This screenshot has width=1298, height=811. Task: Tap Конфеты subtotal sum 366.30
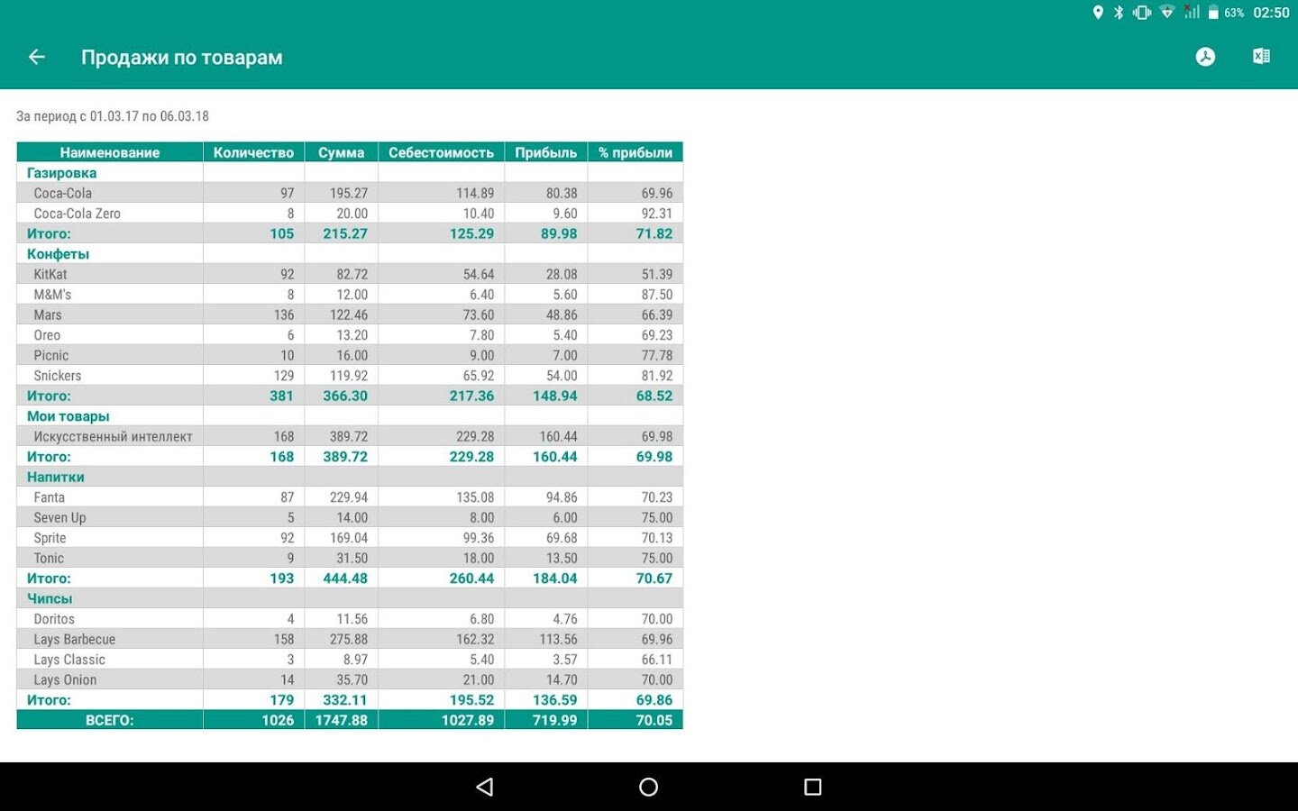[x=345, y=396]
